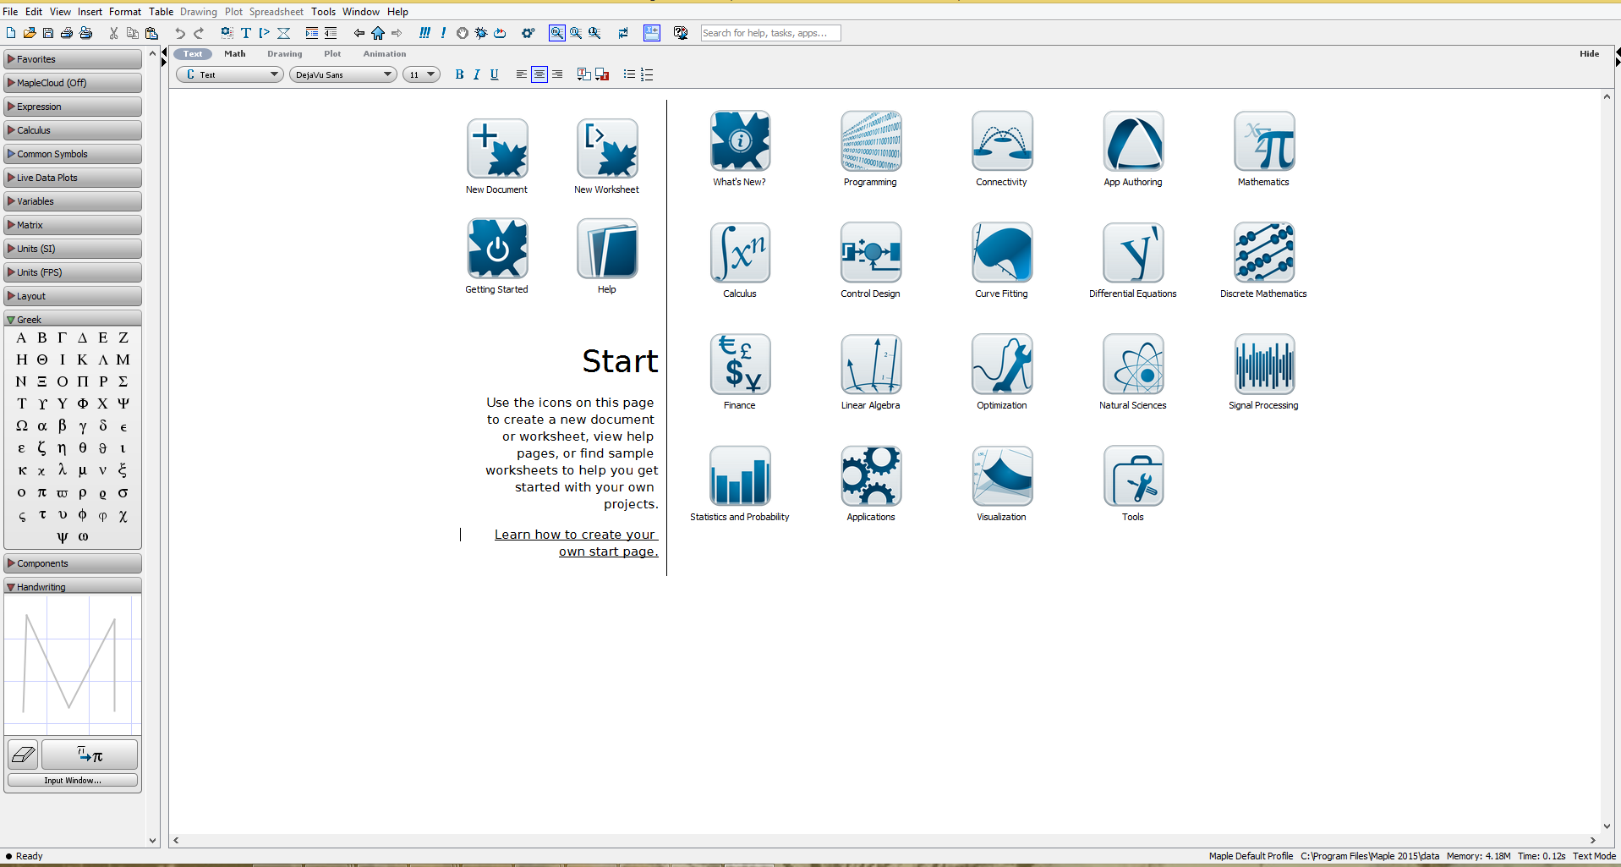Open the Tools toolbox icon
Image resolution: width=1621 pixels, height=867 pixels.
(1133, 476)
